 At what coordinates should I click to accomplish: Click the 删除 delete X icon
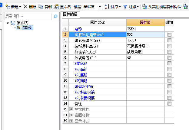25,6
